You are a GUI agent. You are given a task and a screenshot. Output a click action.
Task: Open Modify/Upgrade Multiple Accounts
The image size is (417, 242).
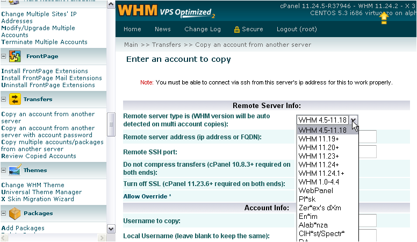(38, 31)
